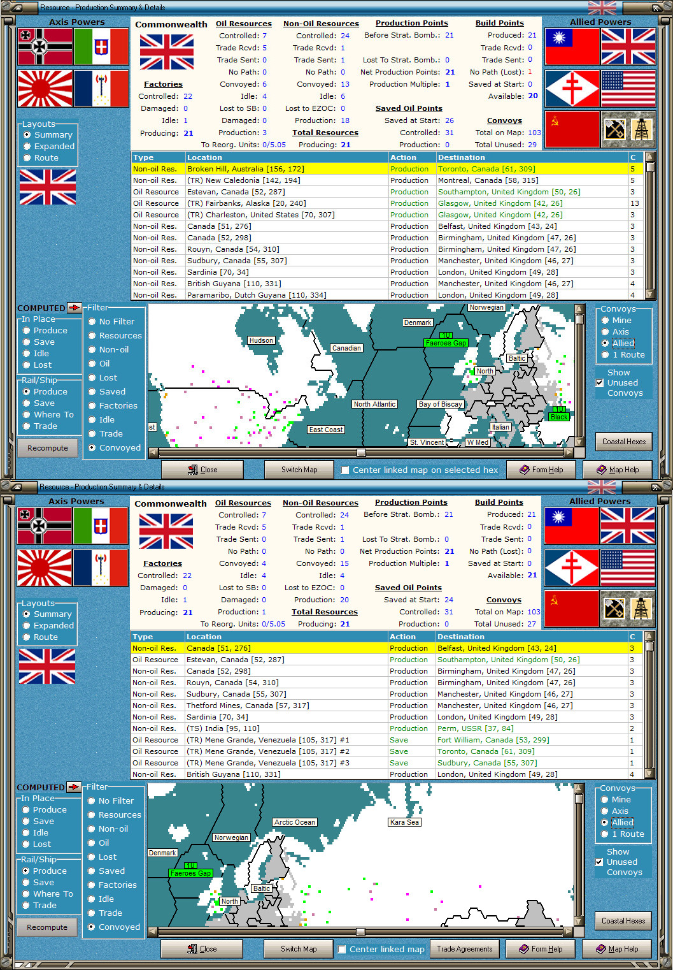Click lower map horizontal scrollbar thumb
Screen dimensions: 673x970
360,932
